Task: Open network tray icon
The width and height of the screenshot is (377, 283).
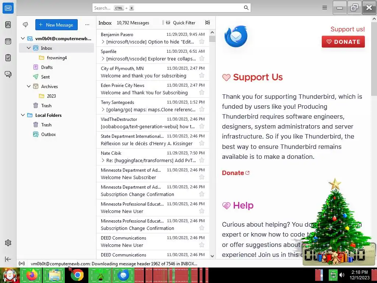Action: click(333, 275)
